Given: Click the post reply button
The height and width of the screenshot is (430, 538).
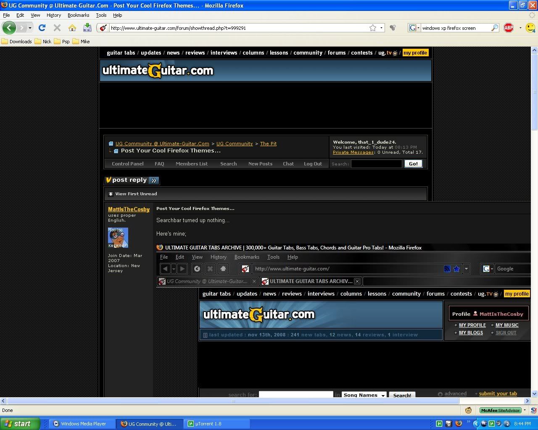Looking at the screenshot, I should pos(132,180).
